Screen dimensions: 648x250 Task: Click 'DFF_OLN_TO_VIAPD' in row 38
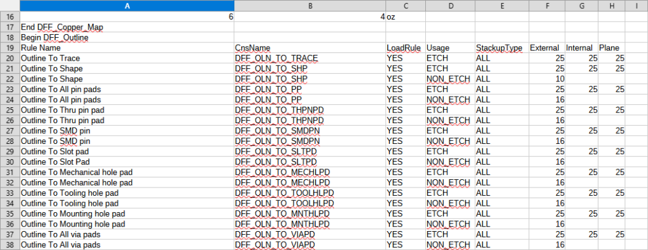[x=310, y=245]
